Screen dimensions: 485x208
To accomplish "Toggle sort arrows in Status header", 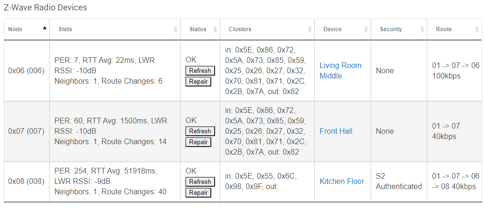I will tap(215, 29).
